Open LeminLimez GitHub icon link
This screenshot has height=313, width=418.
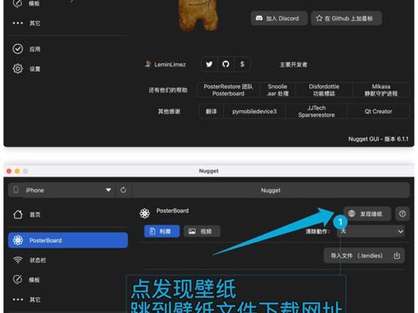pyautogui.click(x=226, y=64)
